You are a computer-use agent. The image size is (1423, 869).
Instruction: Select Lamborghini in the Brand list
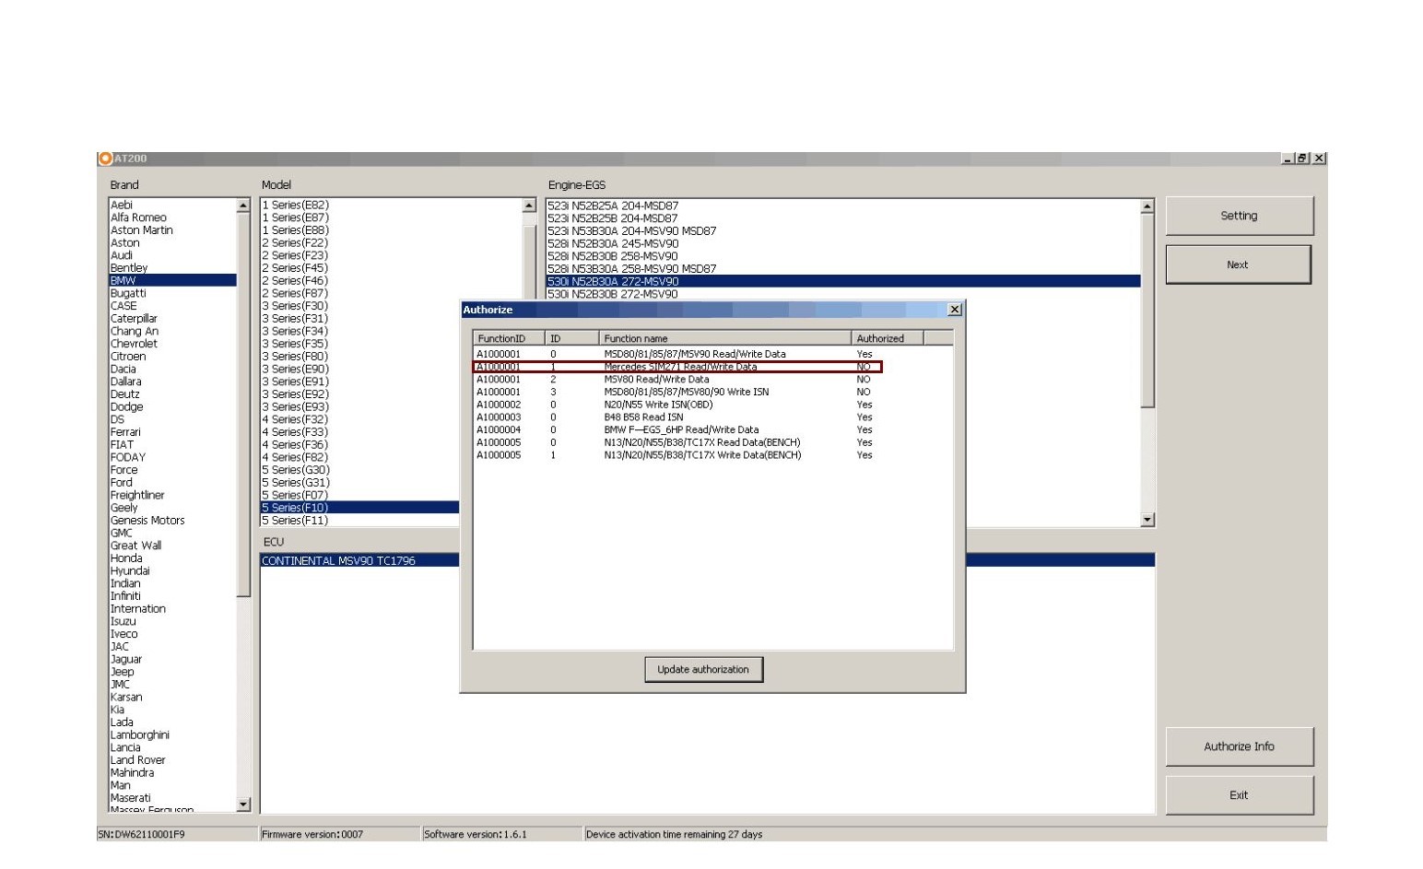click(x=139, y=734)
